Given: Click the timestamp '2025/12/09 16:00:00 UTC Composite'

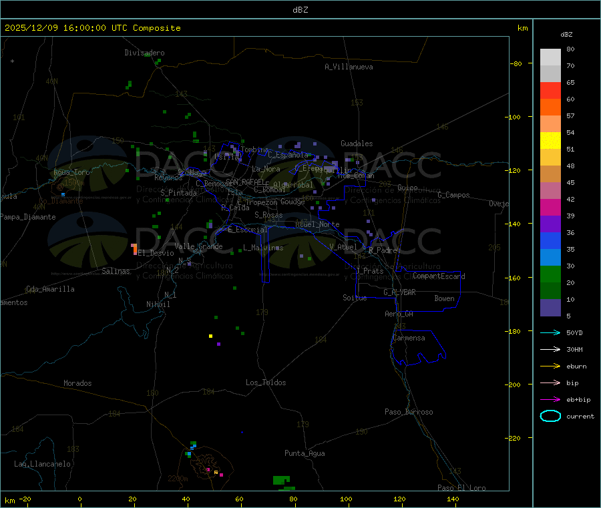Looking at the screenshot, I should pos(92,28).
